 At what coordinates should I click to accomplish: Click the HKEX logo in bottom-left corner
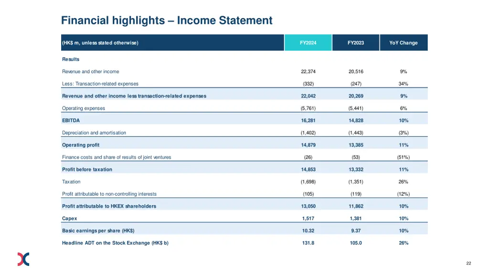[x=23, y=259]
